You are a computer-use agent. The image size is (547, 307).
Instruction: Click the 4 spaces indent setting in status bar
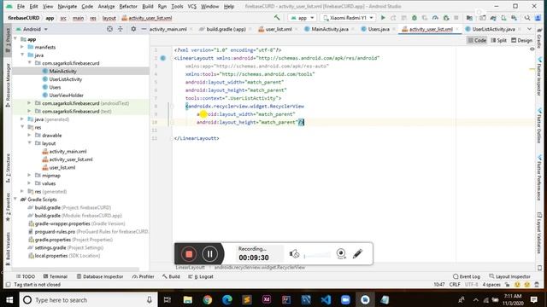tap(491, 284)
